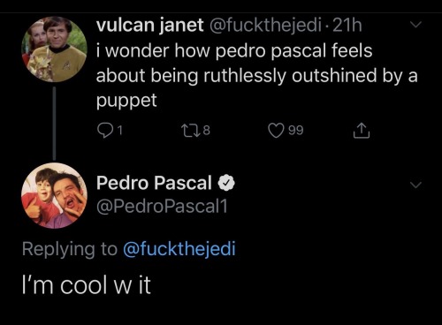Viewport: 442px width, 325px height.
Task: Click the like count of 99
Action: coord(296,131)
